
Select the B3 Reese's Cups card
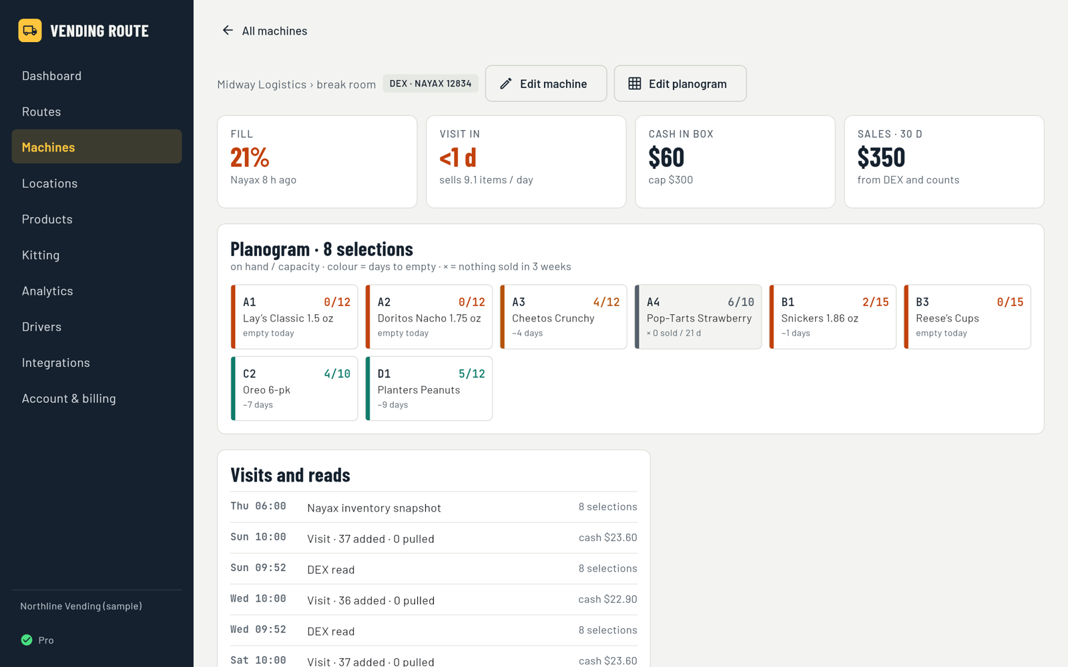pos(967,317)
